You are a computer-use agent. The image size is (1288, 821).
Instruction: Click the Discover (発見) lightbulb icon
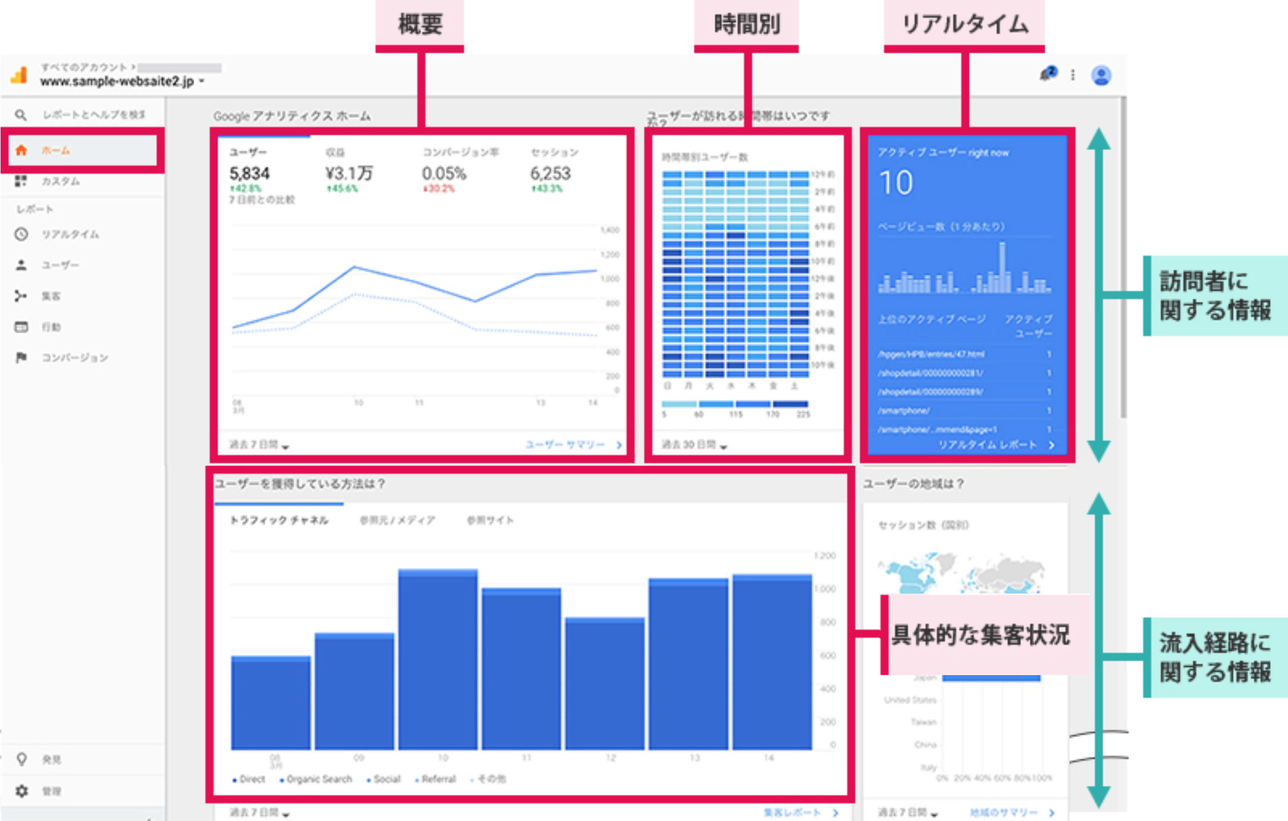tap(21, 759)
